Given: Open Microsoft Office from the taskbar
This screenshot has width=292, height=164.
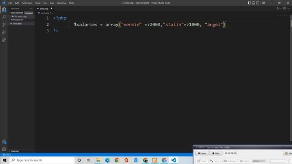Looking at the screenshot, I should coord(126,160).
